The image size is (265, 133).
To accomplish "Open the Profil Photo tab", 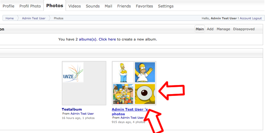I will pos(30,6).
